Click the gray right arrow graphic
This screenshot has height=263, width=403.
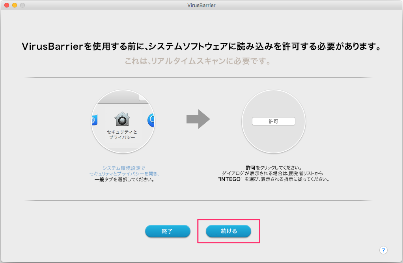[x=198, y=119]
